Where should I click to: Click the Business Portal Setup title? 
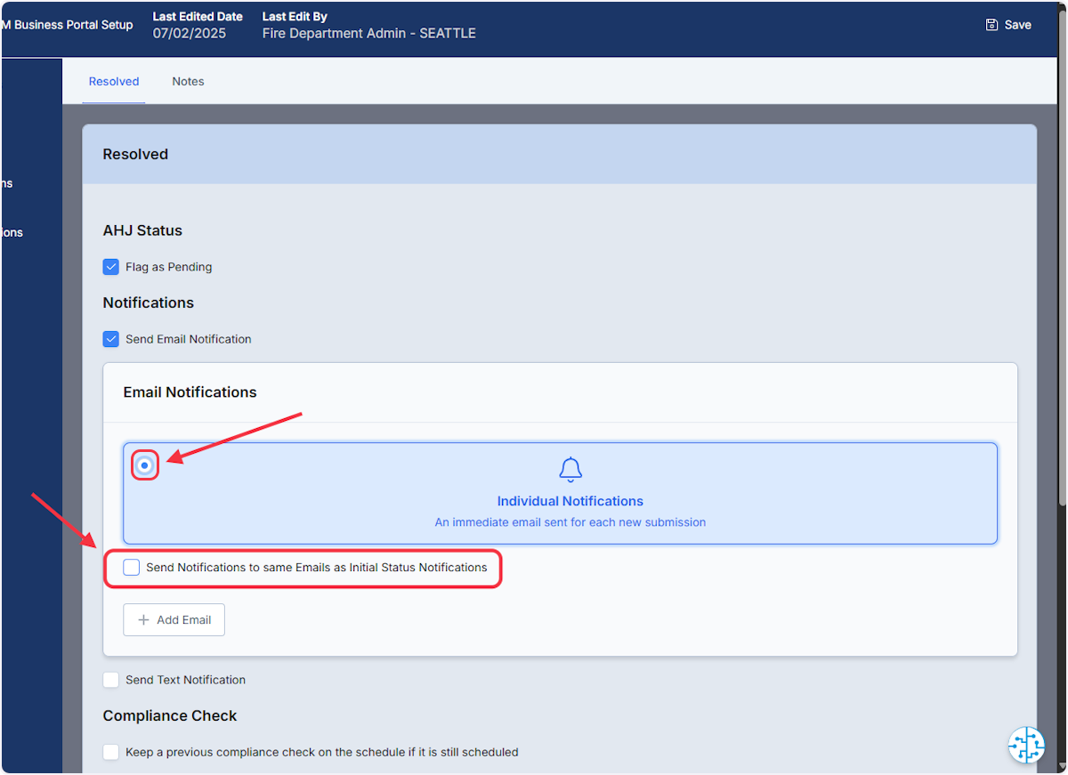pyautogui.click(x=68, y=25)
